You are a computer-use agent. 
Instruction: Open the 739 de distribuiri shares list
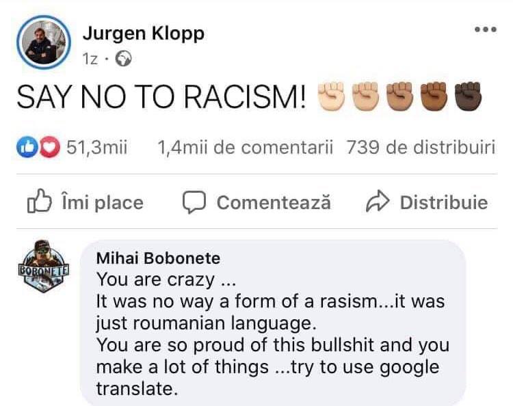point(421,147)
